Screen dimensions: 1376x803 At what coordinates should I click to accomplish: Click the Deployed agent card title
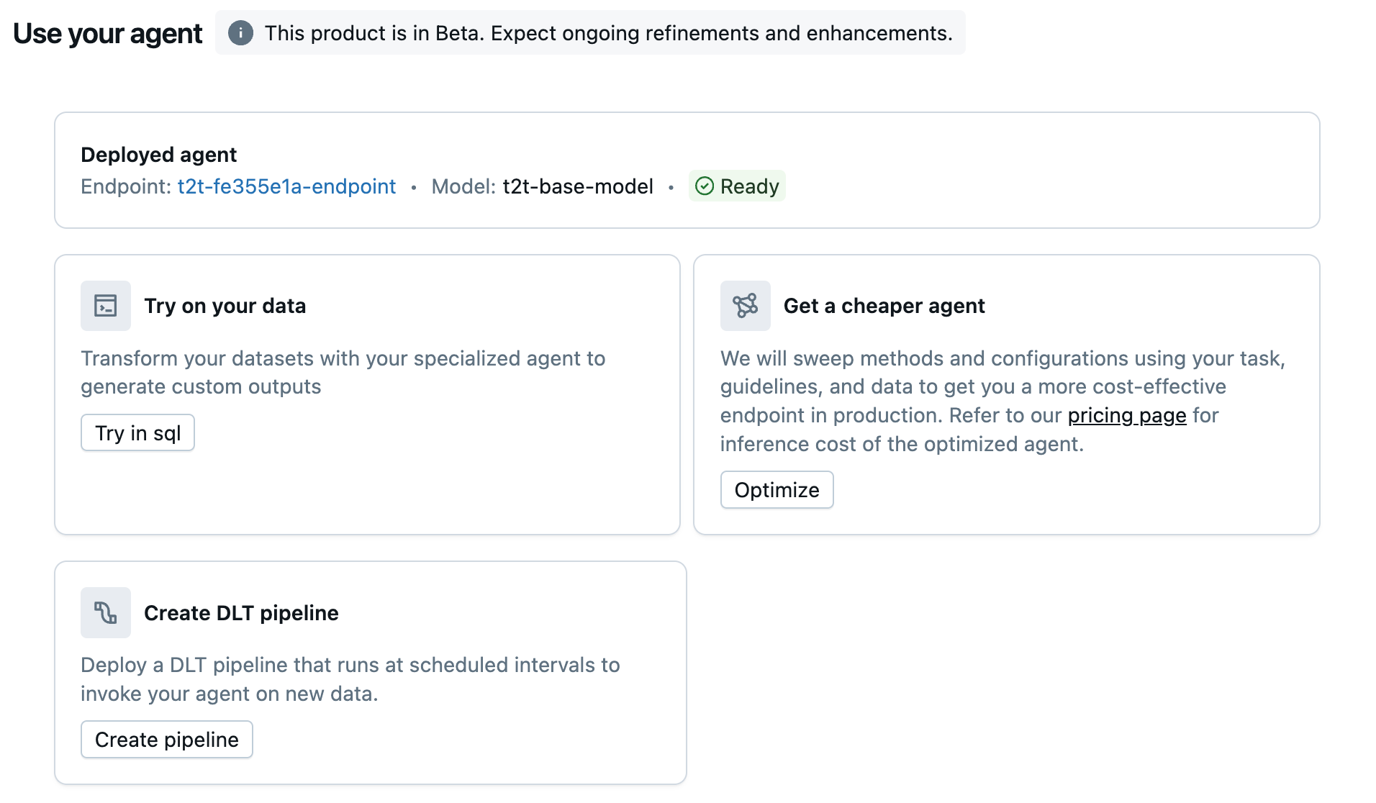(158, 155)
